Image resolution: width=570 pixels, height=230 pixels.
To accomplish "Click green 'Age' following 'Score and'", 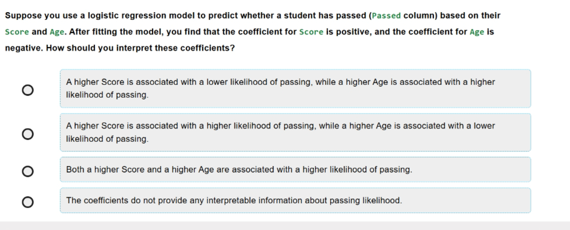I will pos(57,32).
